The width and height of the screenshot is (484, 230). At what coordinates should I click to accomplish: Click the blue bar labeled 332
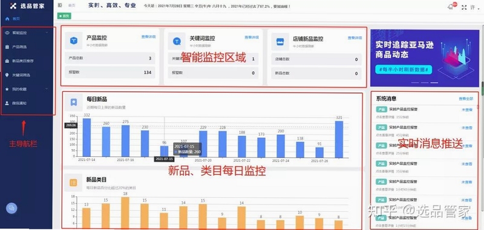click(87, 138)
